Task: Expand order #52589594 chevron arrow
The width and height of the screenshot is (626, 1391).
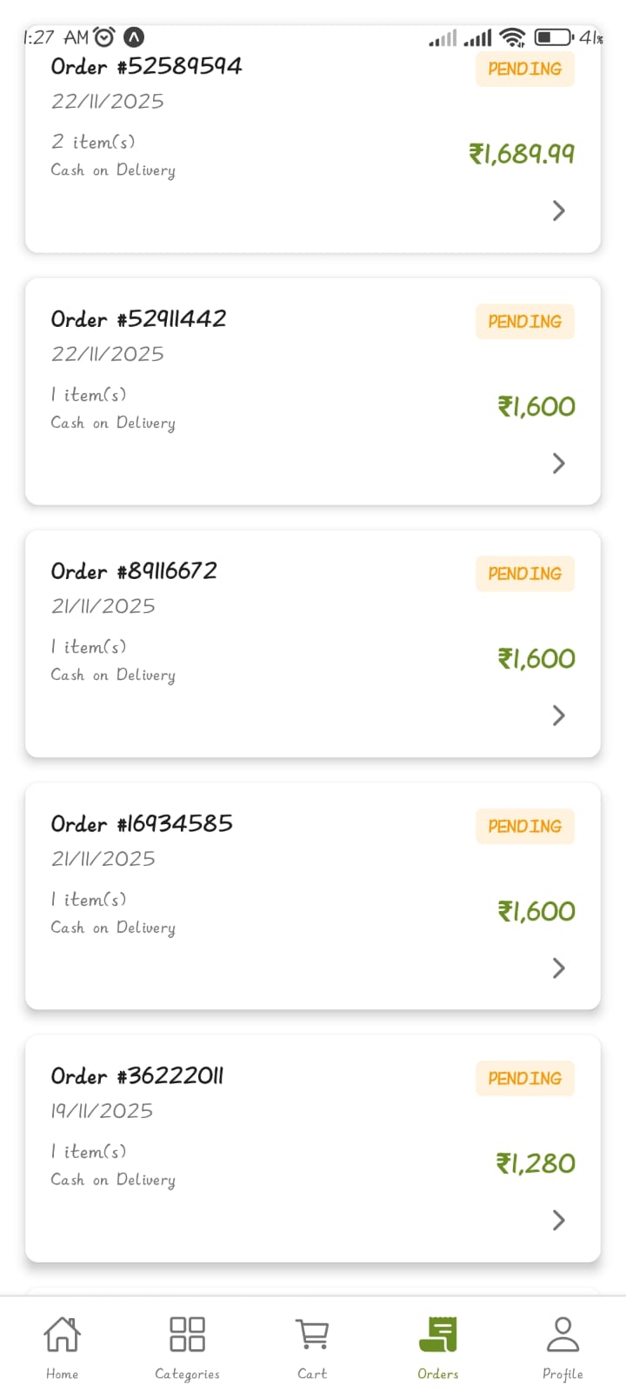Action: (559, 210)
